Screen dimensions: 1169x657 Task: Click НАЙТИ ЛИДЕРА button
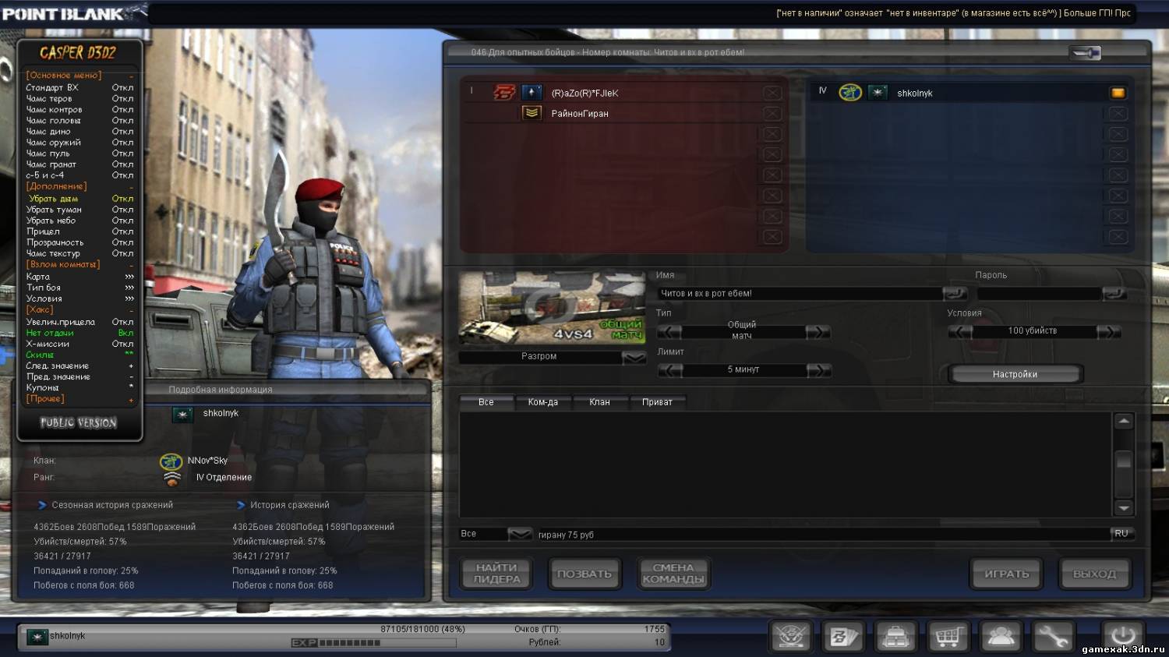[x=497, y=574]
